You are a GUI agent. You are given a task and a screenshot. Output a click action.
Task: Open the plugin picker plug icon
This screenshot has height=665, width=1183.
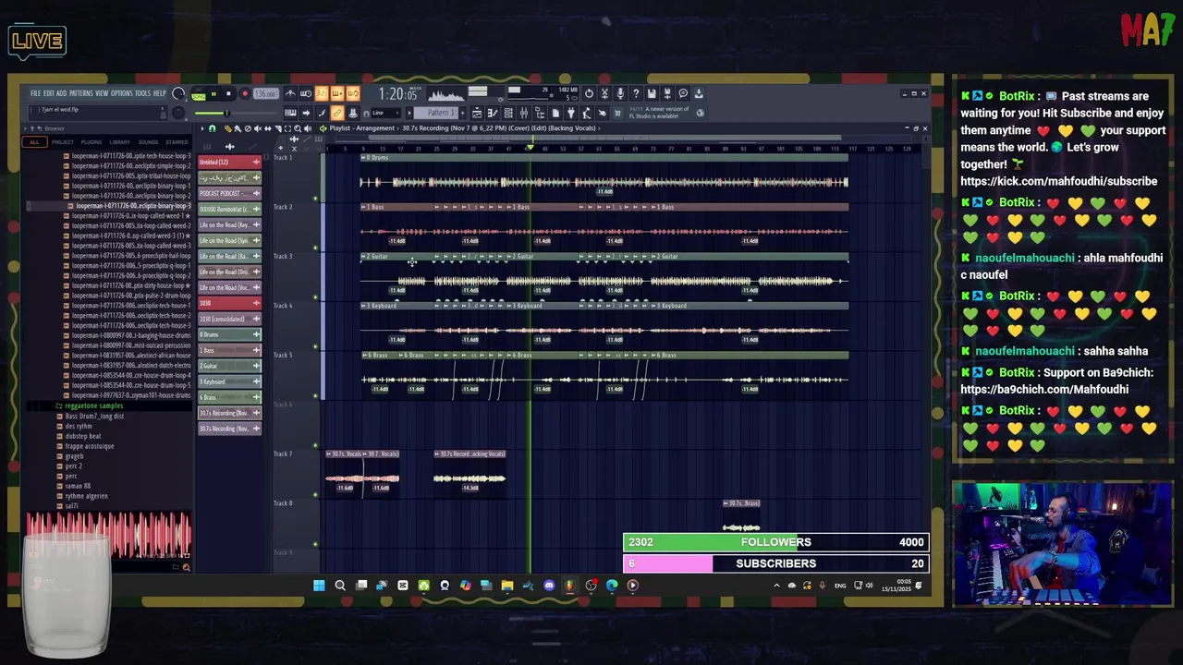(x=571, y=113)
